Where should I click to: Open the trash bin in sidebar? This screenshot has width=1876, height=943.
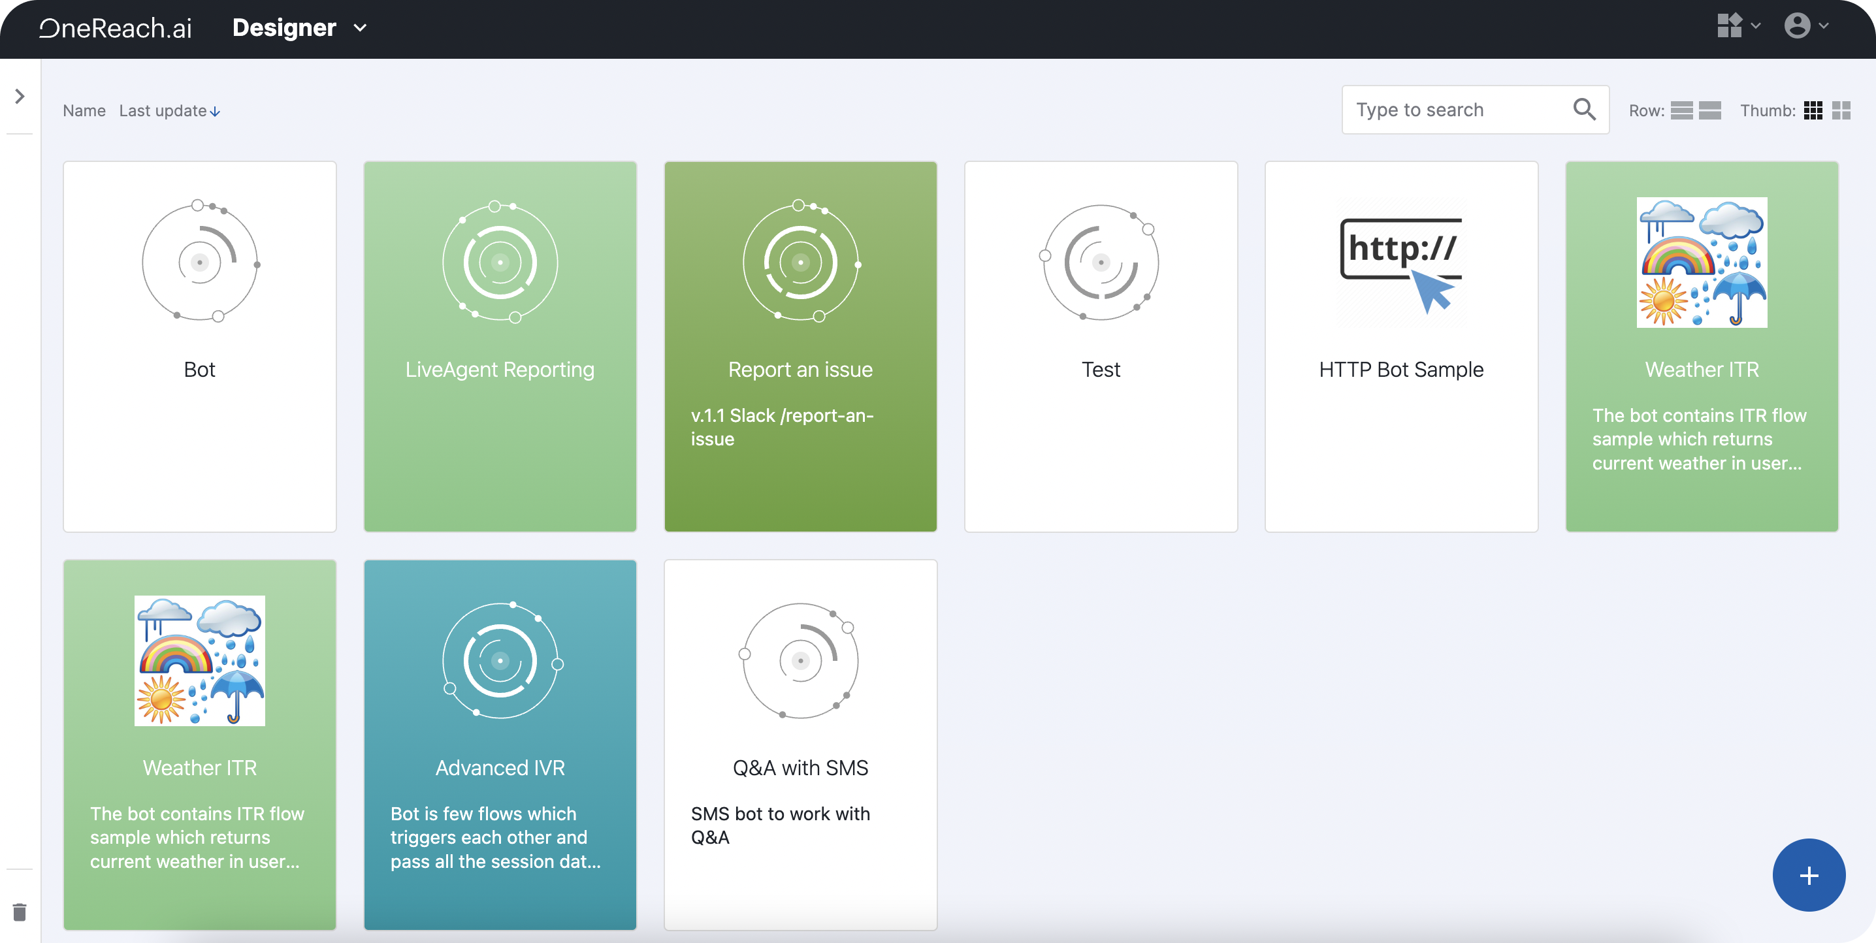(x=20, y=912)
